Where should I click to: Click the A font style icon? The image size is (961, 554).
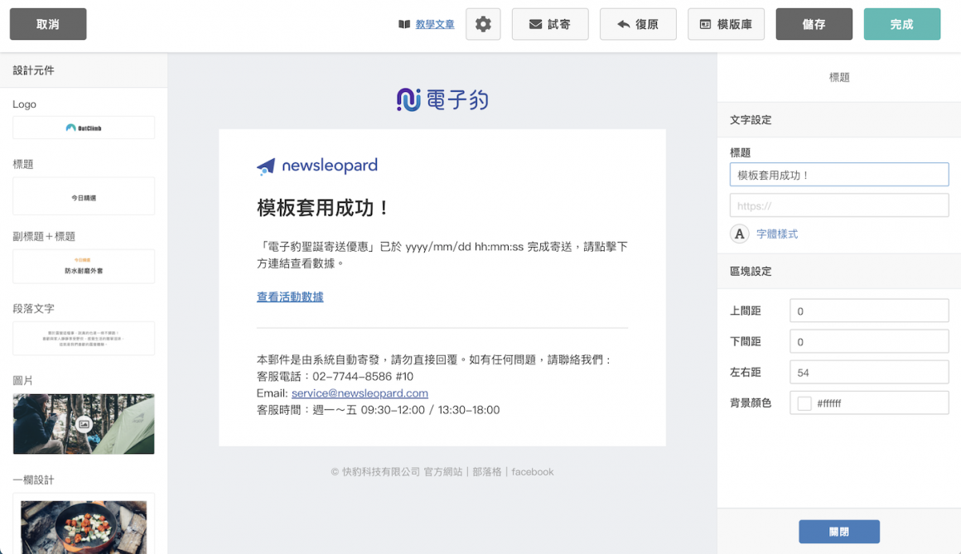coord(739,234)
